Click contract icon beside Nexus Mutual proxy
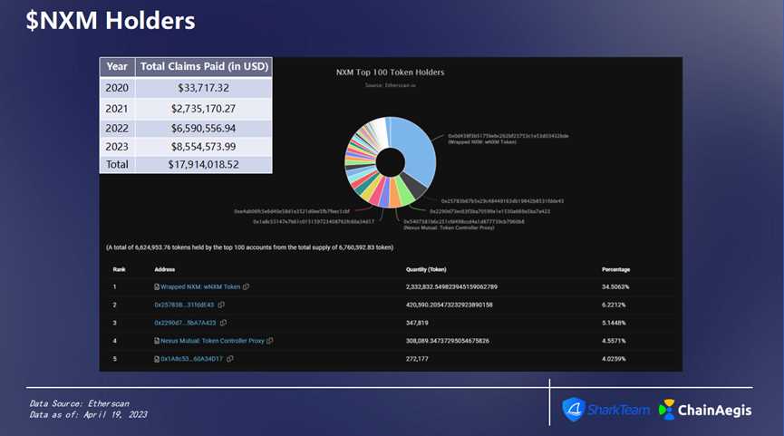Image resolution: width=784 pixels, height=436 pixels. click(157, 341)
